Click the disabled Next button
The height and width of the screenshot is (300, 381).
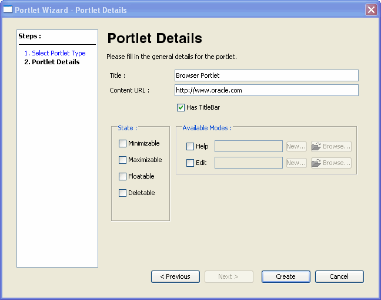[x=229, y=276]
